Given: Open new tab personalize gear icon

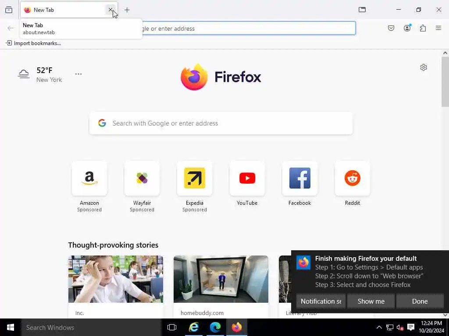Looking at the screenshot, I should (x=424, y=67).
